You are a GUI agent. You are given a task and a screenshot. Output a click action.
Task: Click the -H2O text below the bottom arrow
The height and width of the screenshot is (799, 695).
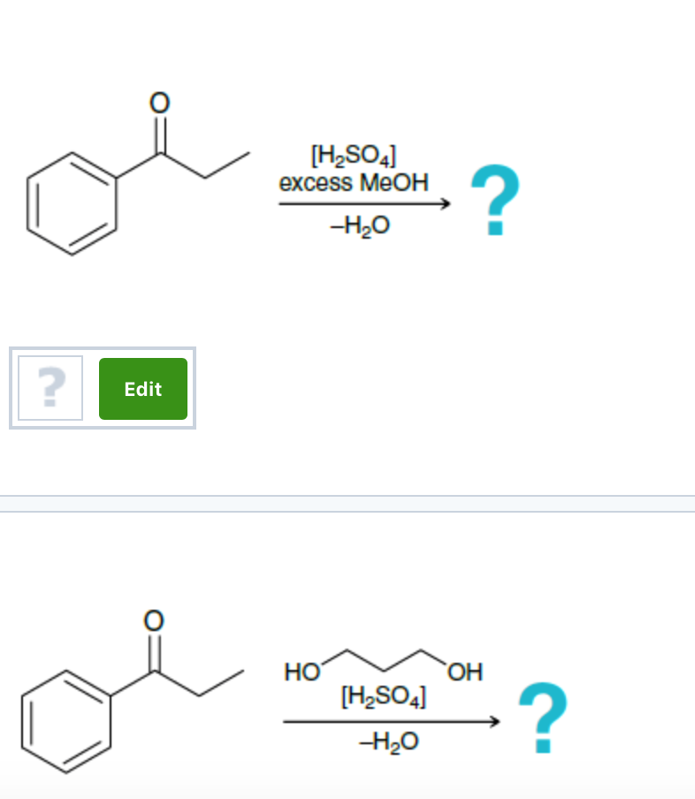[389, 742]
